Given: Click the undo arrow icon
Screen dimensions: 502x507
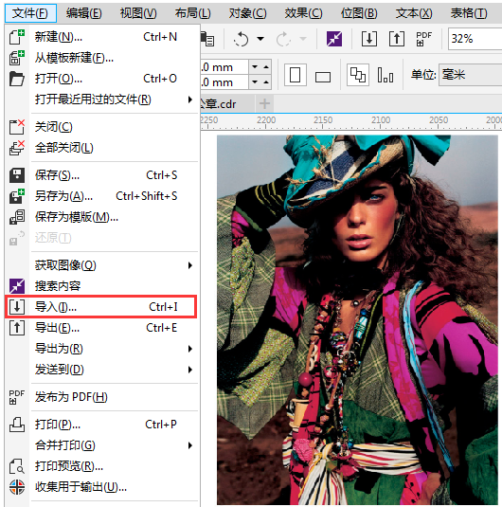Looking at the screenshot, I should [x=242, y=39].
